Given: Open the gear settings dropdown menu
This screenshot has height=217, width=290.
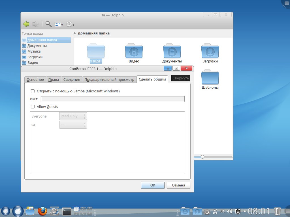Looking at the screenshot, I should coord(70,24).
